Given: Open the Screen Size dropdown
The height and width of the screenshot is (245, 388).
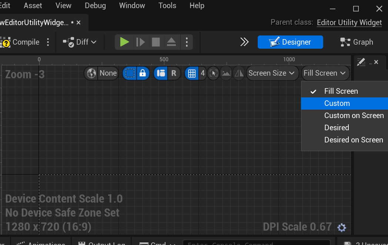Looking at the screenshot, I should point(272,73).
